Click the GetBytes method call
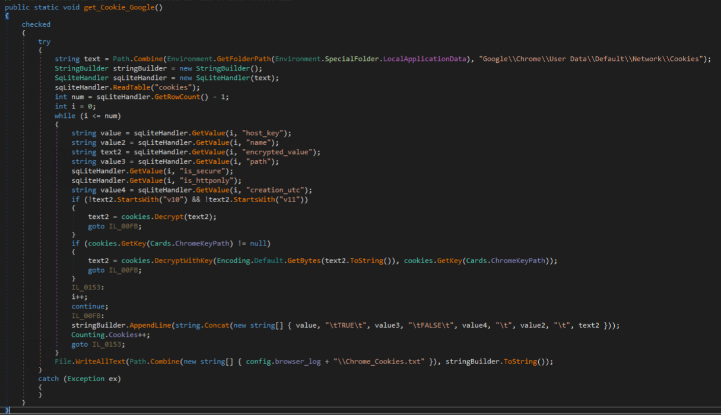 point(303,261)
